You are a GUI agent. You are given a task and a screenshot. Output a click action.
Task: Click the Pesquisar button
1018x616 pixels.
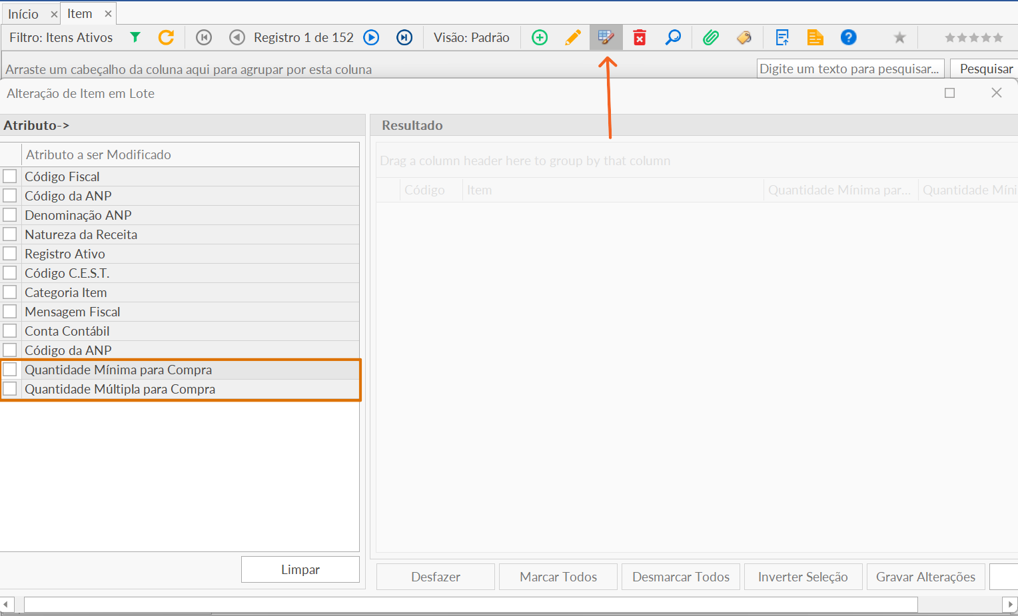[984, 69]
